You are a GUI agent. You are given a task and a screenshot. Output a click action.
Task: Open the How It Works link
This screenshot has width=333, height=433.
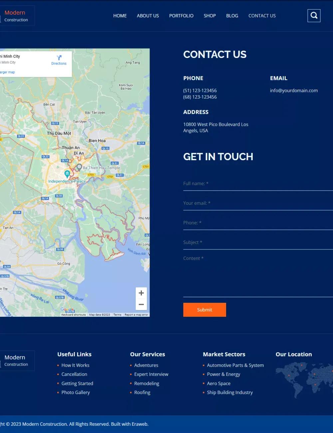pos(75,365)
